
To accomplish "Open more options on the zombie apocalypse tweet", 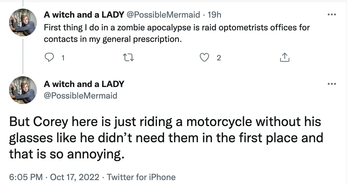I will point(332,14).
